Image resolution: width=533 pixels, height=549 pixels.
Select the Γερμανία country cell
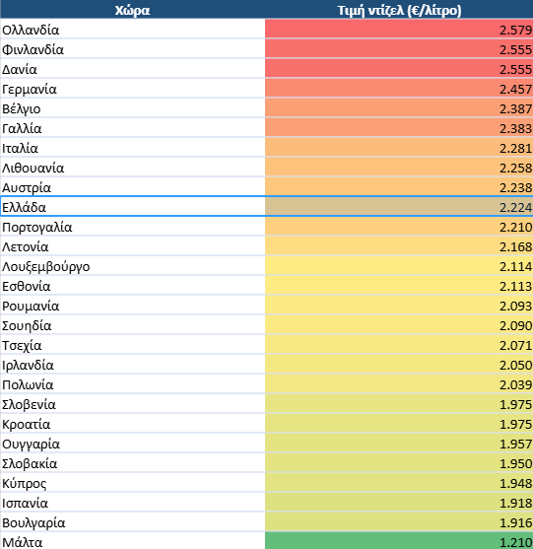coord(133,89)
